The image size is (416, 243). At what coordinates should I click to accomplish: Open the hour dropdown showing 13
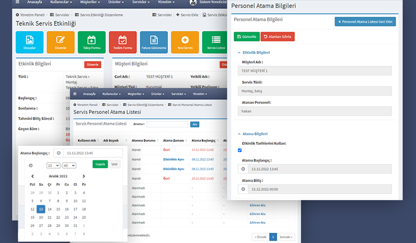tap(53, 165)
